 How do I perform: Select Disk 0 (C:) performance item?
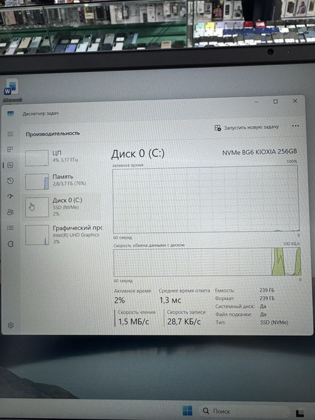coord(63,207)
